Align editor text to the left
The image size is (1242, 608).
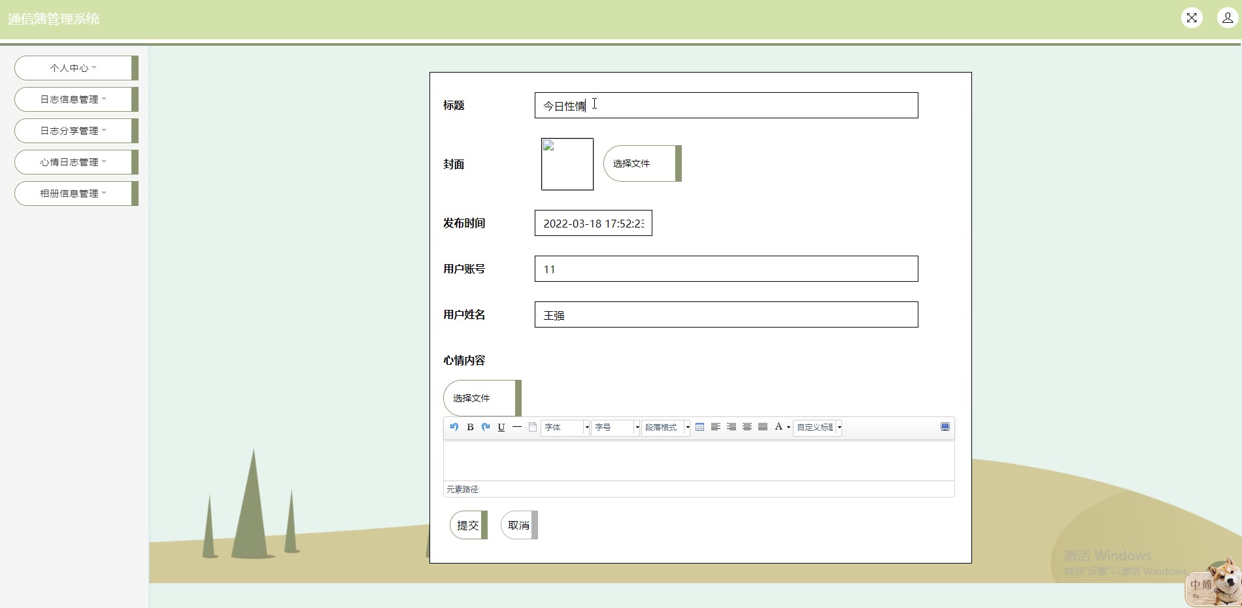point(716,427)
